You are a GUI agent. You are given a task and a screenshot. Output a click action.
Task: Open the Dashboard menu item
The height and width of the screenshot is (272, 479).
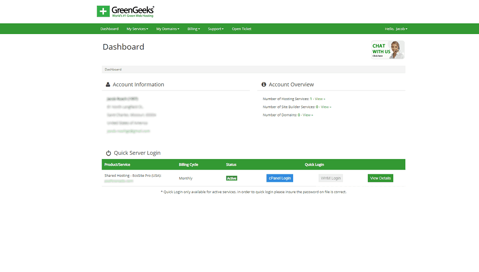pos(109,29)
